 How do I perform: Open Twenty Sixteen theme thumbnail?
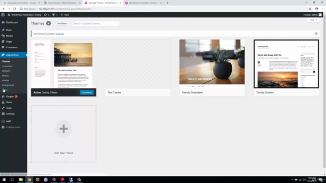coord(286,64)
